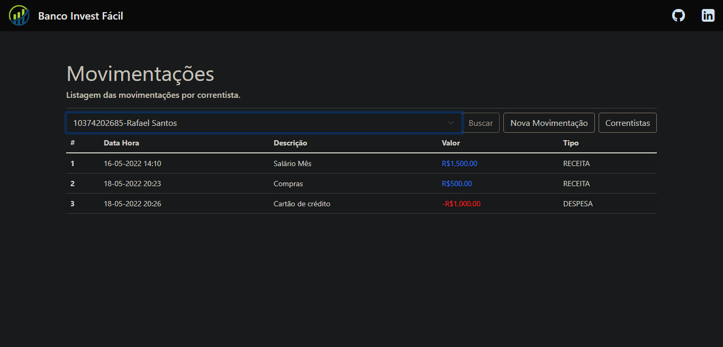Select the date 16-05-2022 14:10
This screenshot has width=723, height=347.
(132, 163)
